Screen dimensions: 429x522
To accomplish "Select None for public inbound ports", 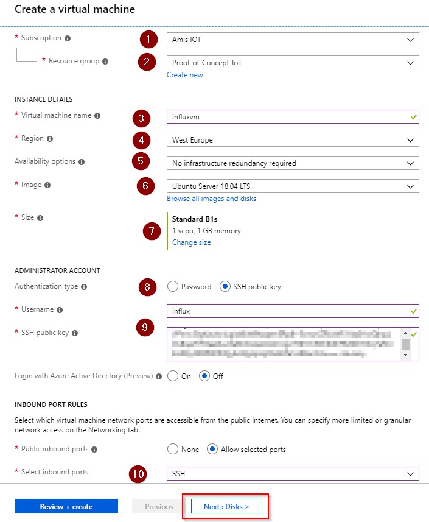I will coord(172,450).
